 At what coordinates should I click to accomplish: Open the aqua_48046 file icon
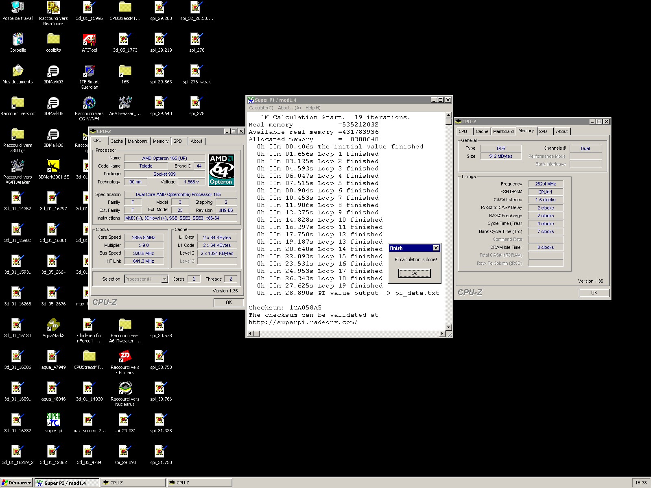[53, 392]
